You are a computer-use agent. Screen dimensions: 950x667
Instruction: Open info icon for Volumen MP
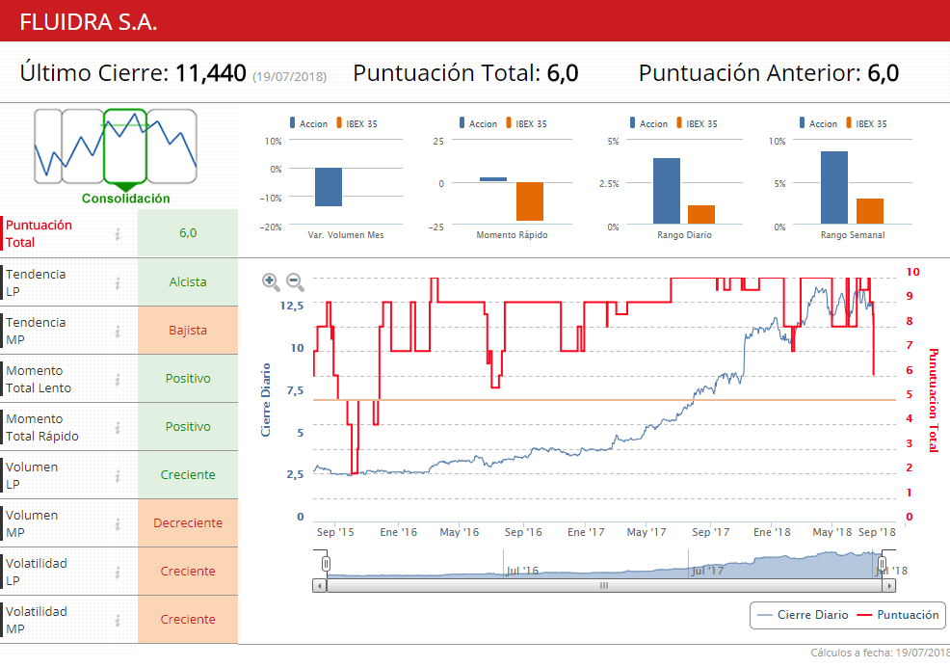(118, 524)
